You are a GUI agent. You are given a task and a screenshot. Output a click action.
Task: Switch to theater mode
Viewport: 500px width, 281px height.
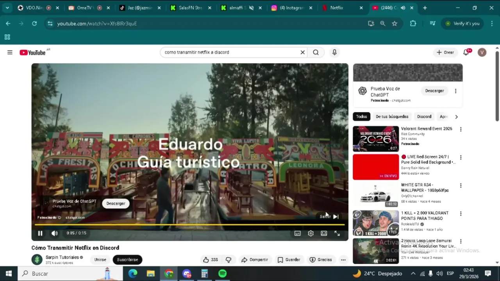pyautogui.click(x=324, y=233)
